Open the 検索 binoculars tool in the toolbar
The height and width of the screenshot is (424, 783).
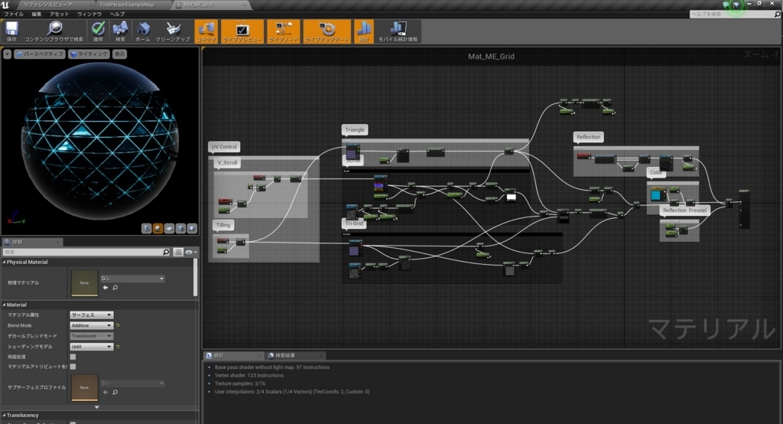pyautogui.click(x=120, y=31)
